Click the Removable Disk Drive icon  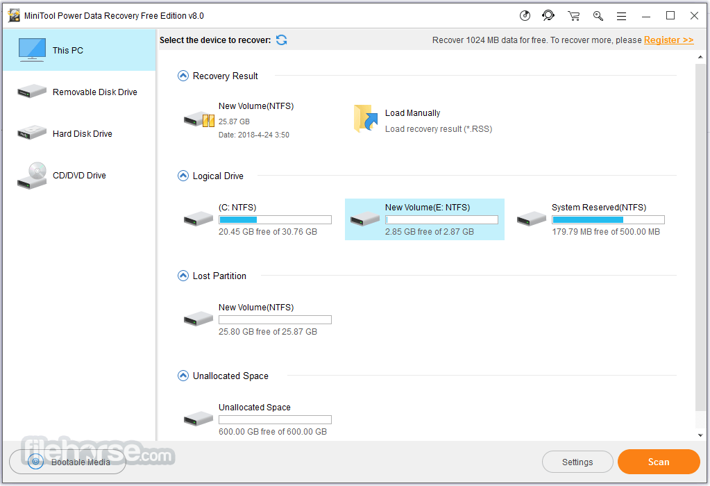(x=32, y=92)
